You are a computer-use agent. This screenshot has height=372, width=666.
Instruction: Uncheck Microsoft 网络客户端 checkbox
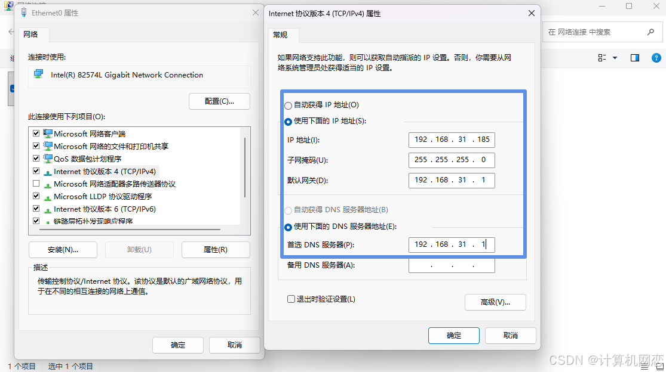[x=36, y=134]
